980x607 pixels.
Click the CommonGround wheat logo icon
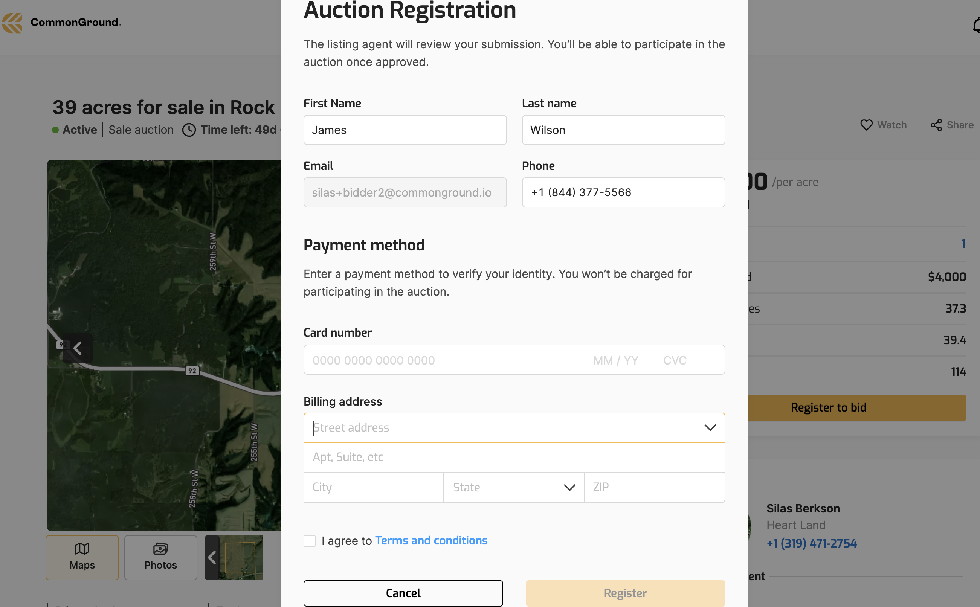[x=12, y=23]
